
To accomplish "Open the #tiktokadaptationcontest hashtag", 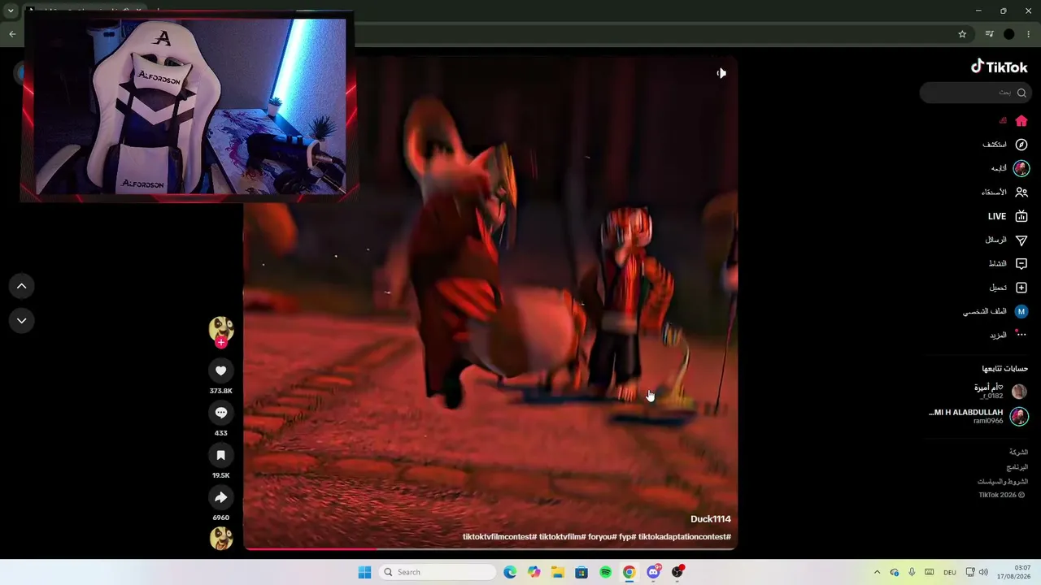I will (685, 537).
